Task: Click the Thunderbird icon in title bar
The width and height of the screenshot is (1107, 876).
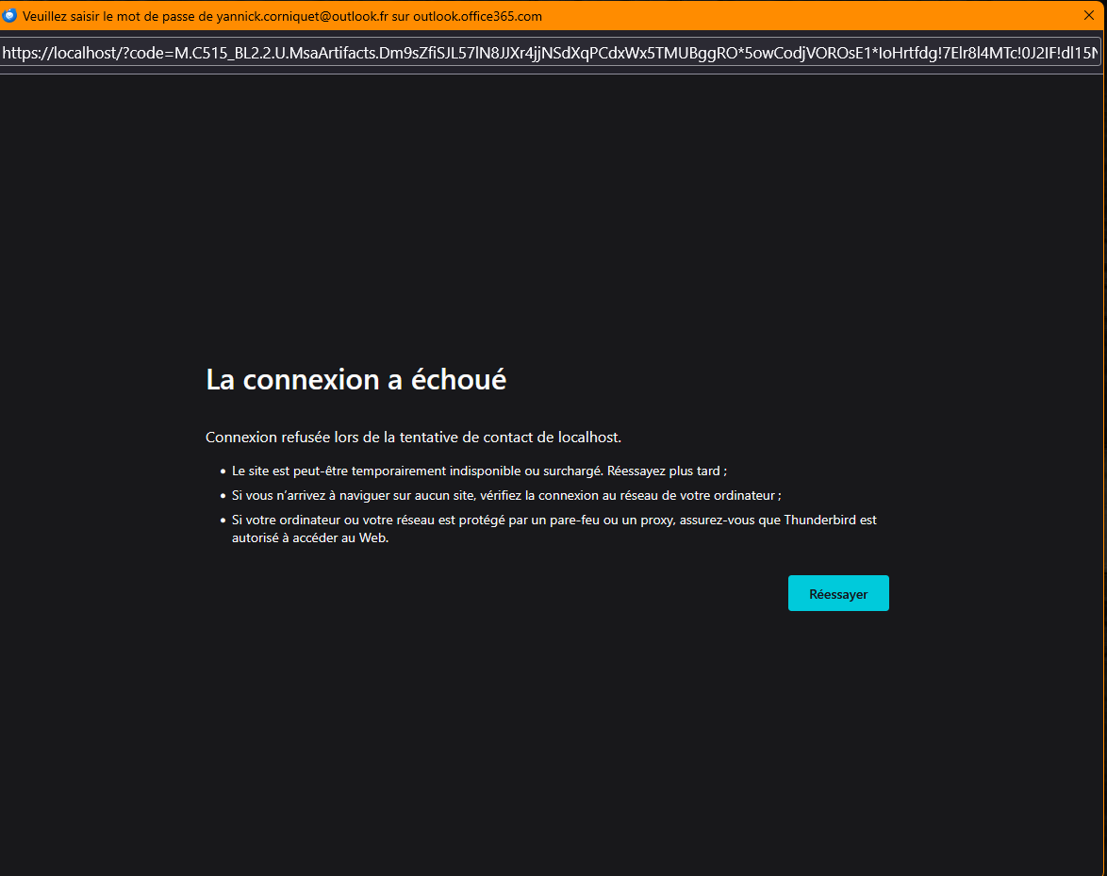Action: tap(9, 15)
